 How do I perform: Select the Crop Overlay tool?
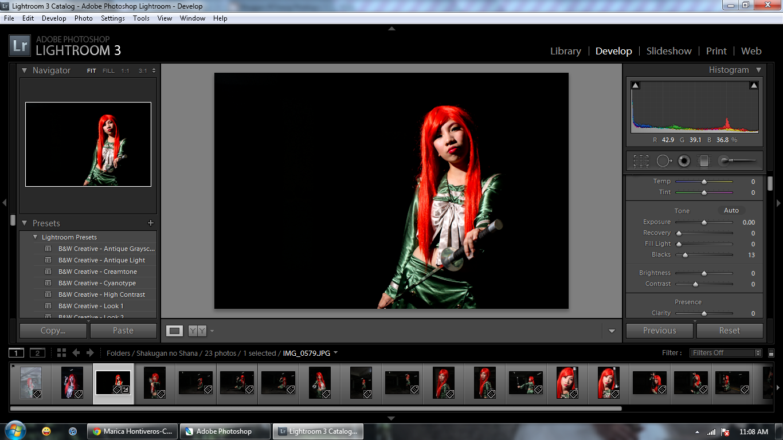(x=641, y=161)
